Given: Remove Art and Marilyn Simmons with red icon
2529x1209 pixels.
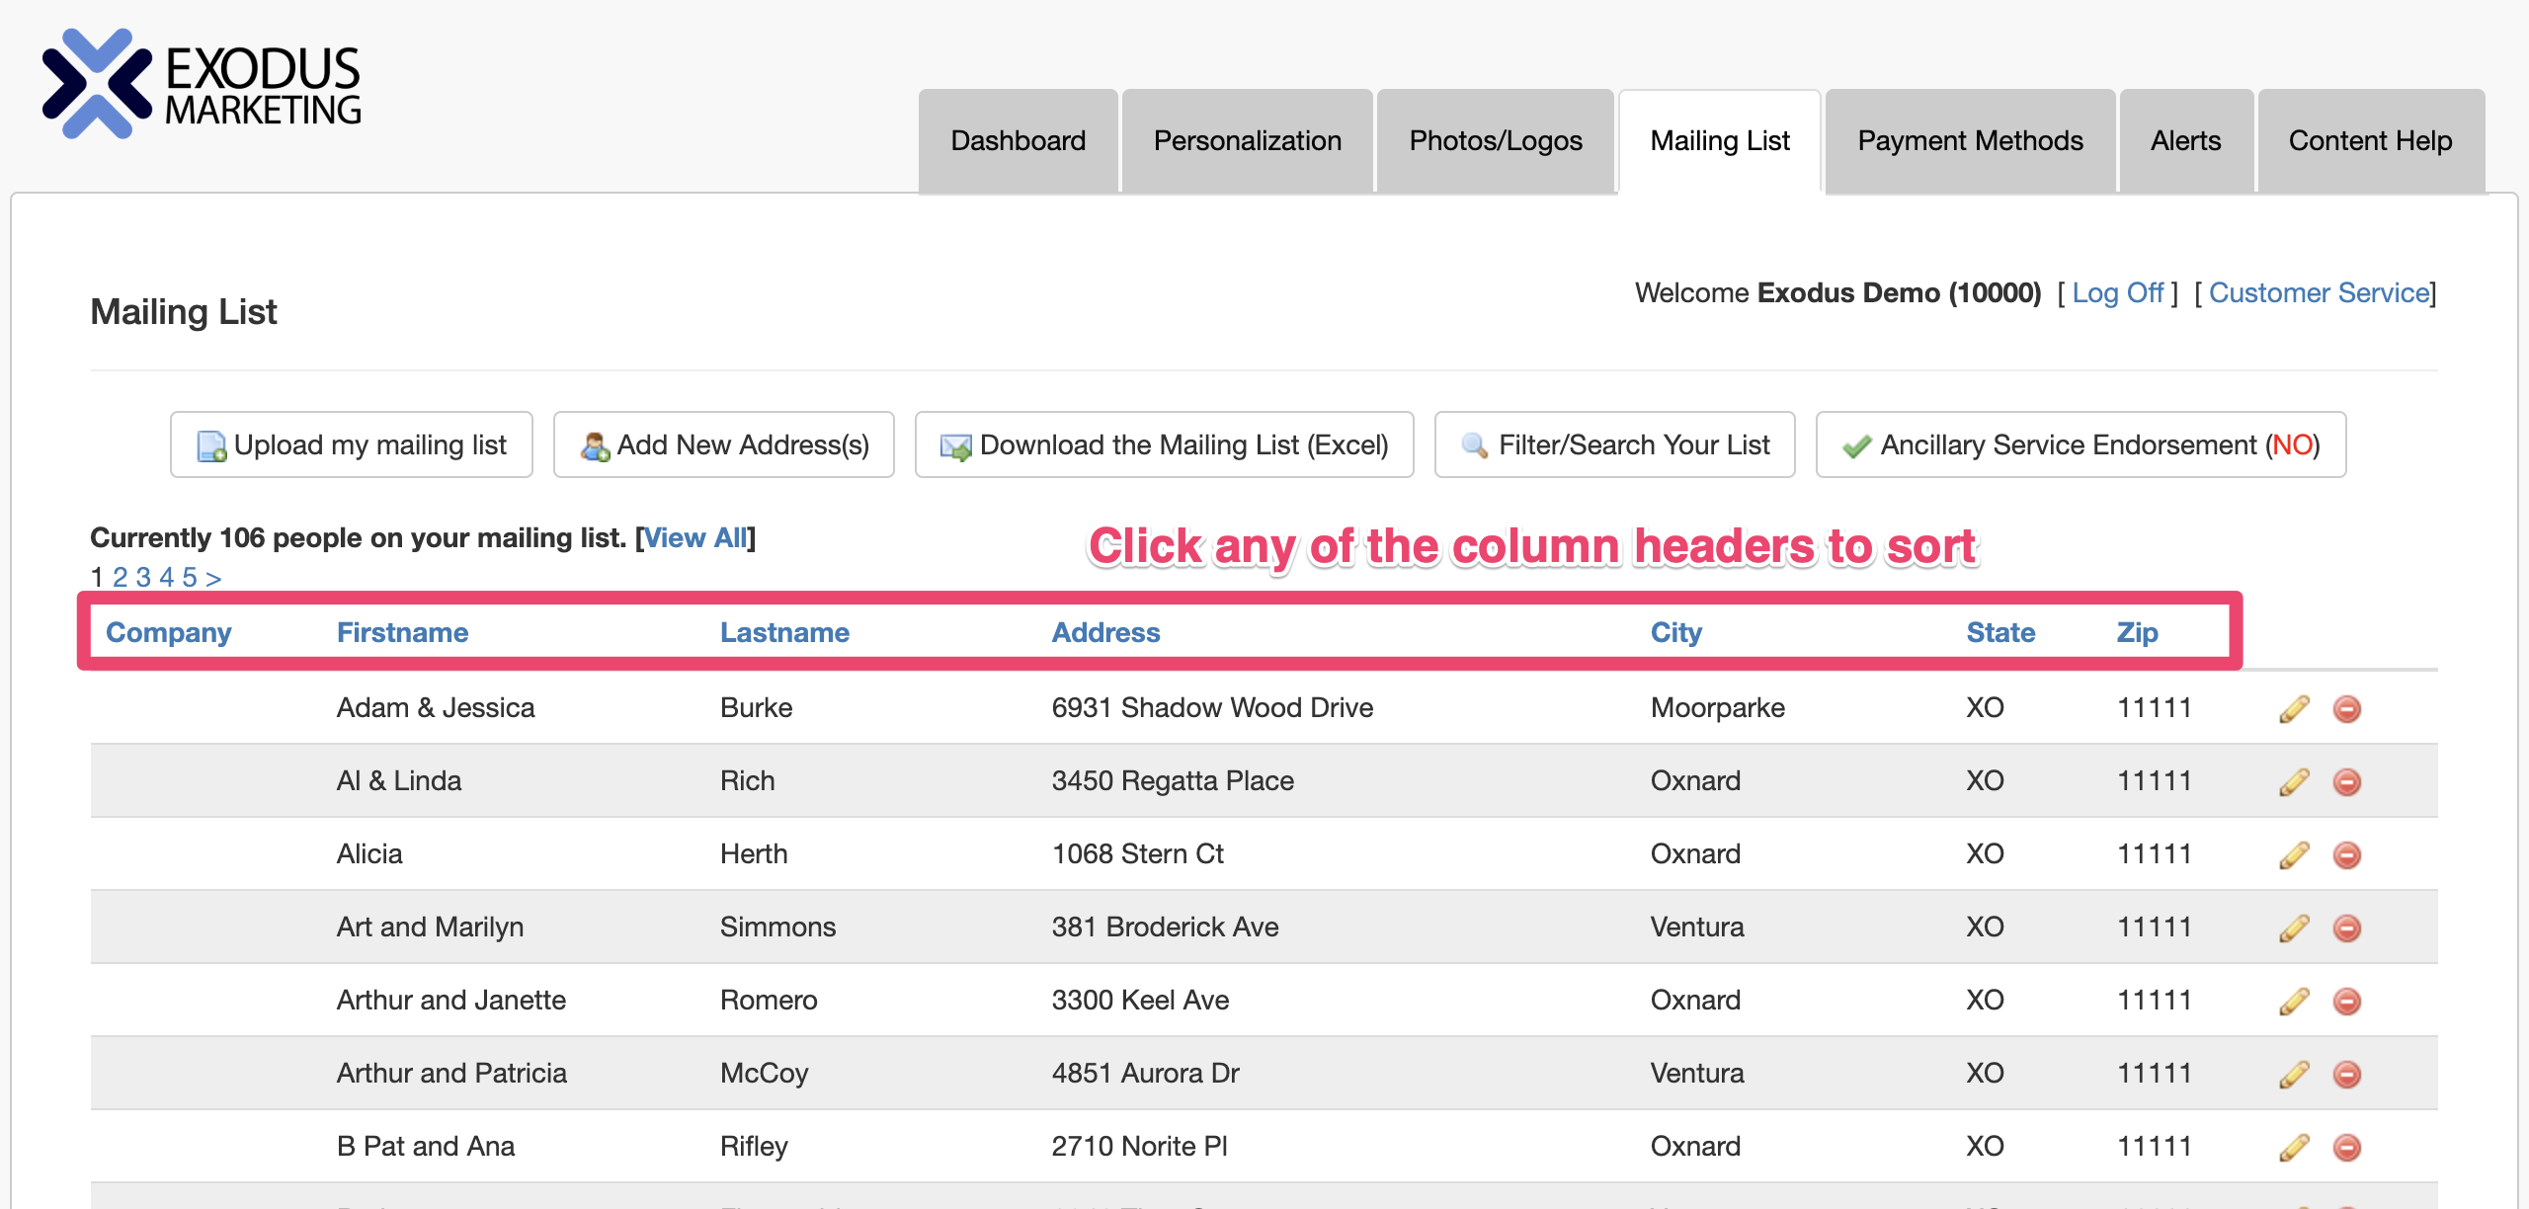Looking at the screenshot, I should click(2347, 927).
